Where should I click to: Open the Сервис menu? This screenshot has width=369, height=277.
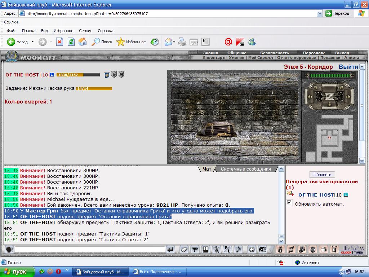point(85,31)
